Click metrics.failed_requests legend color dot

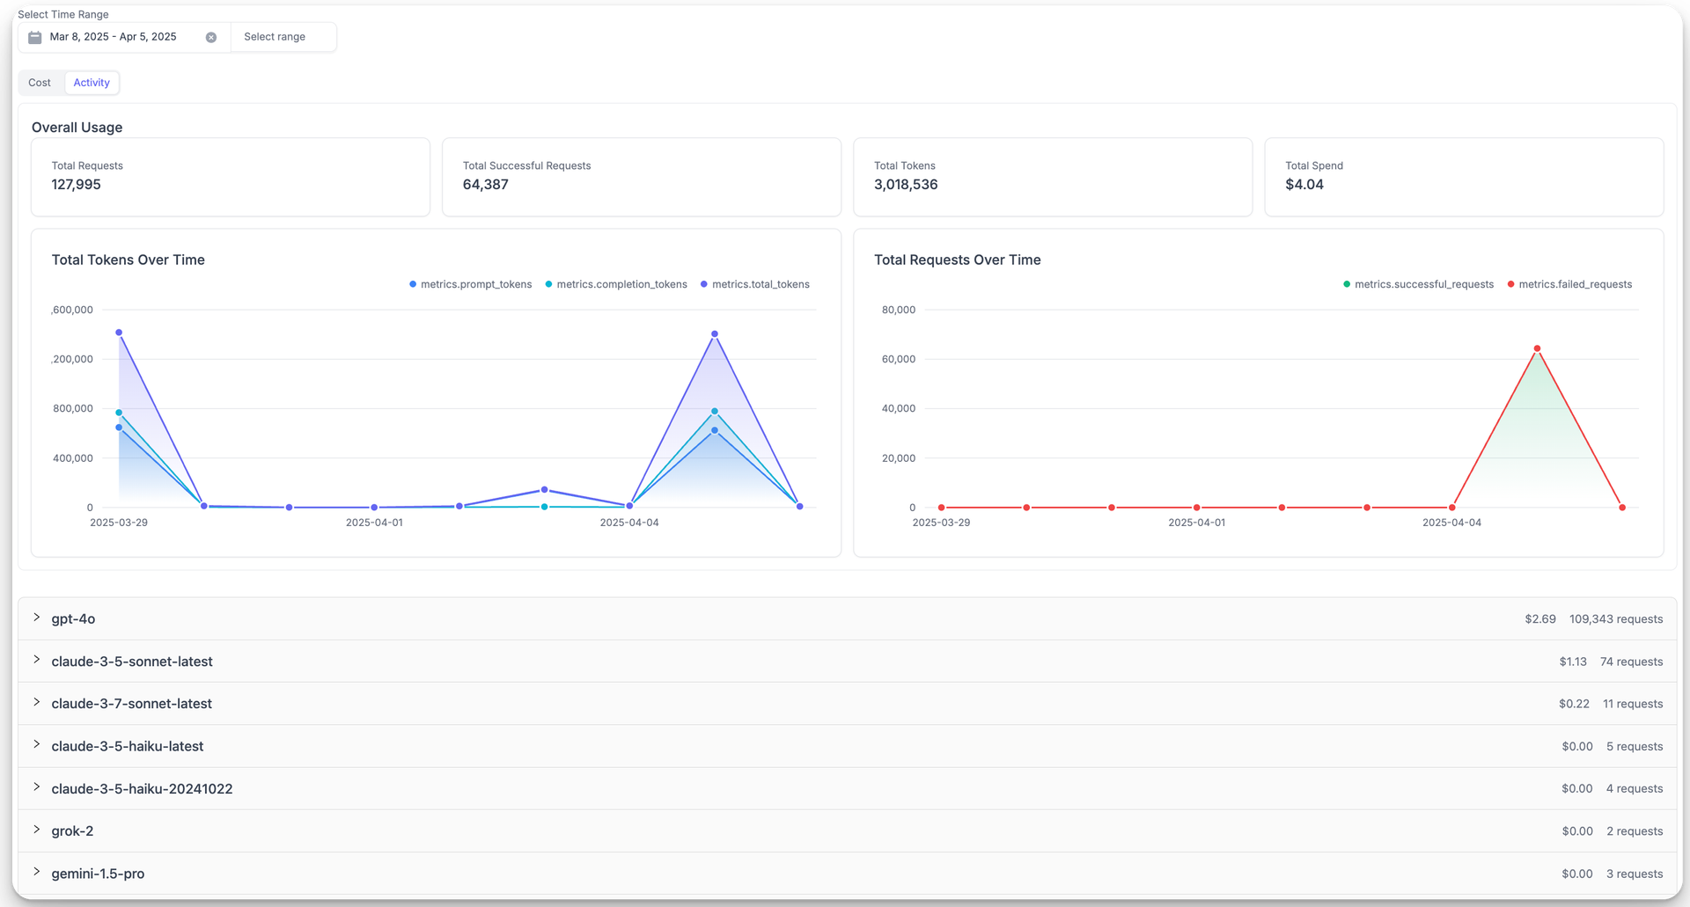[x=1510, y=284]
